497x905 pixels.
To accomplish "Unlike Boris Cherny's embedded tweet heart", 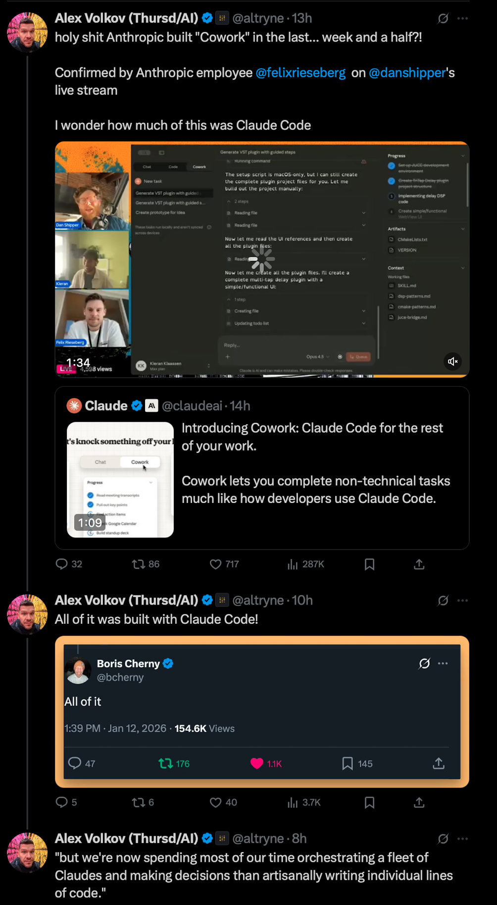I will point(258,763).
